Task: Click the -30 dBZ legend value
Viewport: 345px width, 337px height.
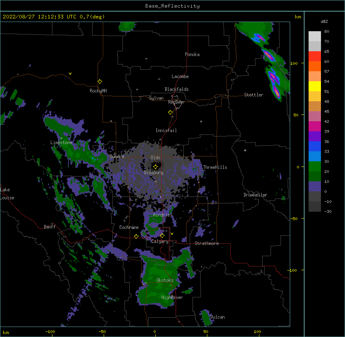Action: (x=328, y=211)
